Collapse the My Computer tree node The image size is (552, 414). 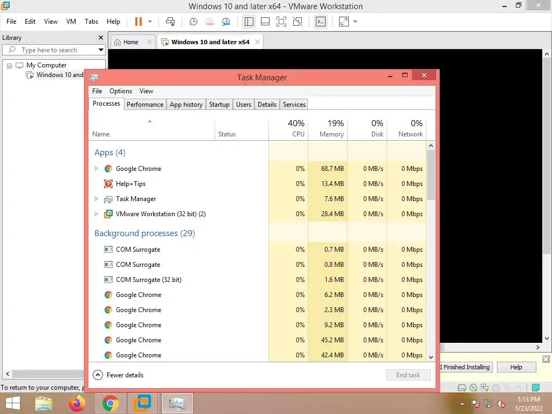point(10,65)
